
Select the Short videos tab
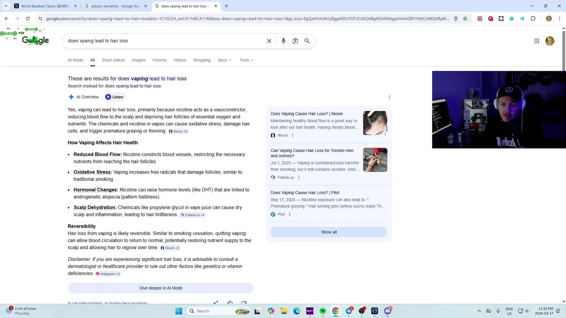(113, 60)
